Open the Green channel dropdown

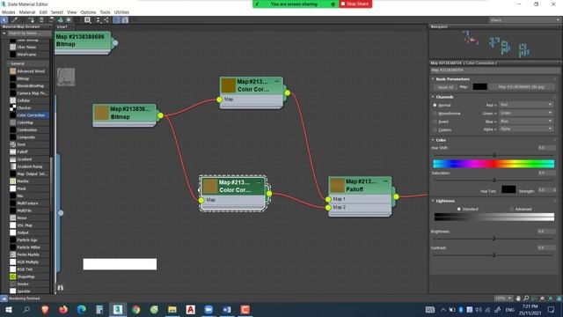click(526, 113)
